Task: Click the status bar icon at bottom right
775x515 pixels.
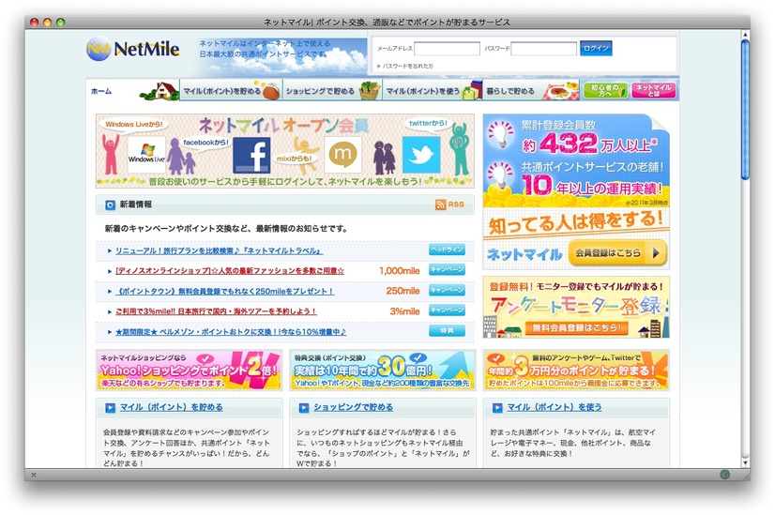Action: (x=724, y=475)
